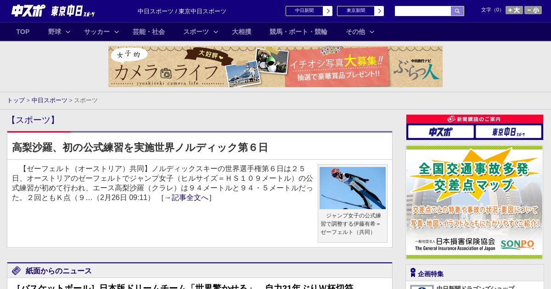Click the 中日新聞ドラゴンズショップ thumbnail icon
Image resolution: width=551 pixels, height=289 pixels.
[422, 287]
